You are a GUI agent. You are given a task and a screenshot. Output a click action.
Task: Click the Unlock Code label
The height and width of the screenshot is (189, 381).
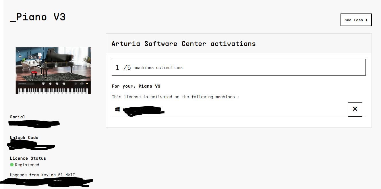coord(24,138)
